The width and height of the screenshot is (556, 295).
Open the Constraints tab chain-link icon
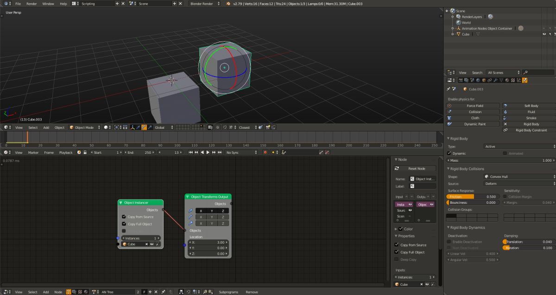point(489,80)
